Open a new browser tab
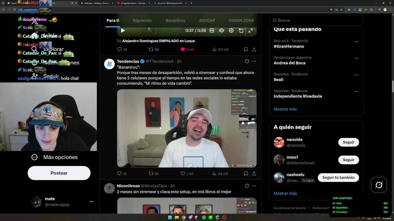Viewport: 394px width, 221px height. [x=191, y=3]
